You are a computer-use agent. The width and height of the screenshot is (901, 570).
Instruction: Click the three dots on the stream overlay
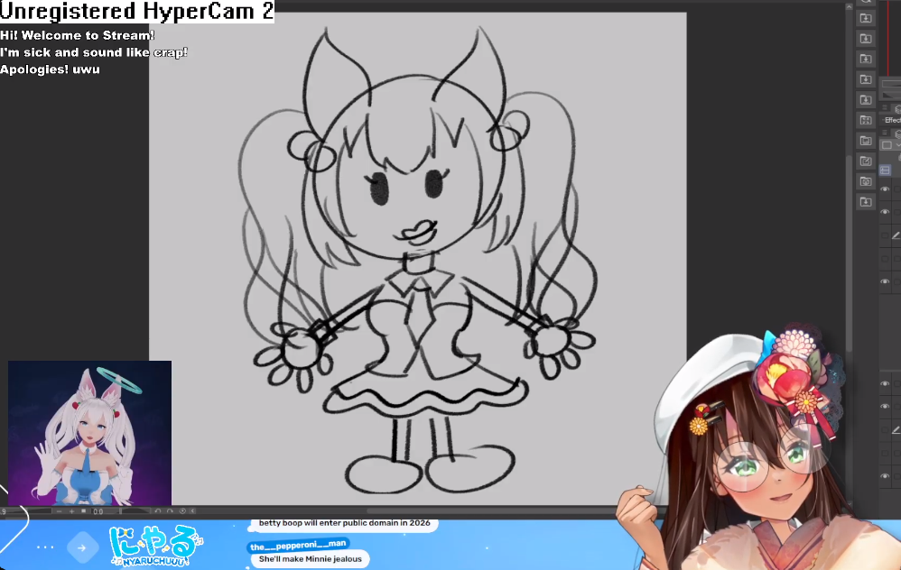45,547
